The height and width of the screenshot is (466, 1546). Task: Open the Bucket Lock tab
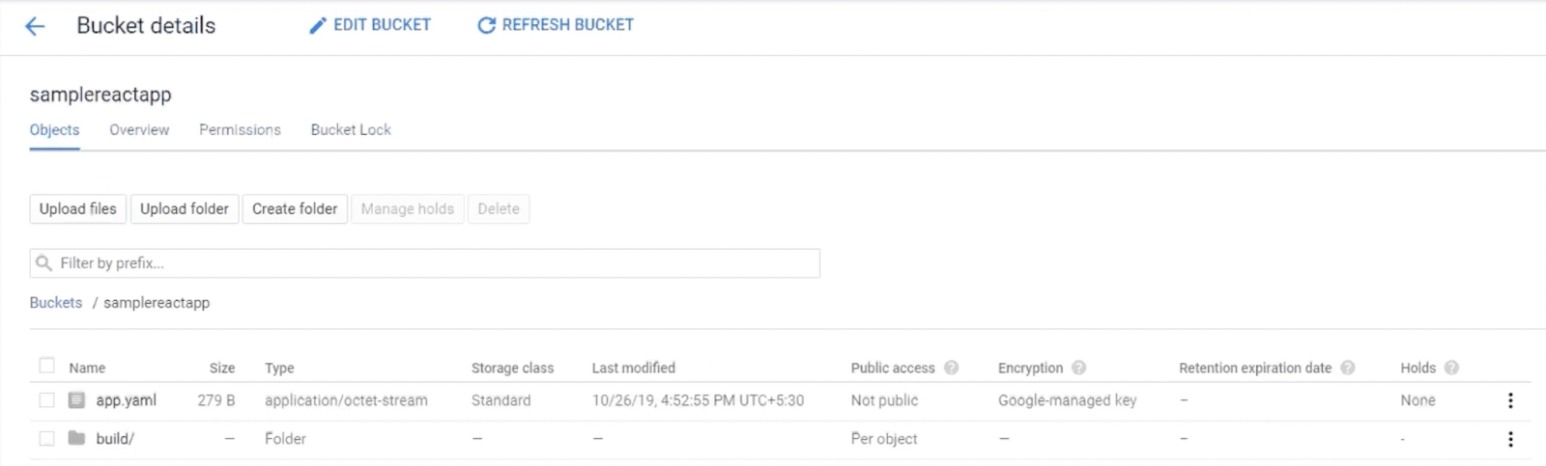click(351, 130)
